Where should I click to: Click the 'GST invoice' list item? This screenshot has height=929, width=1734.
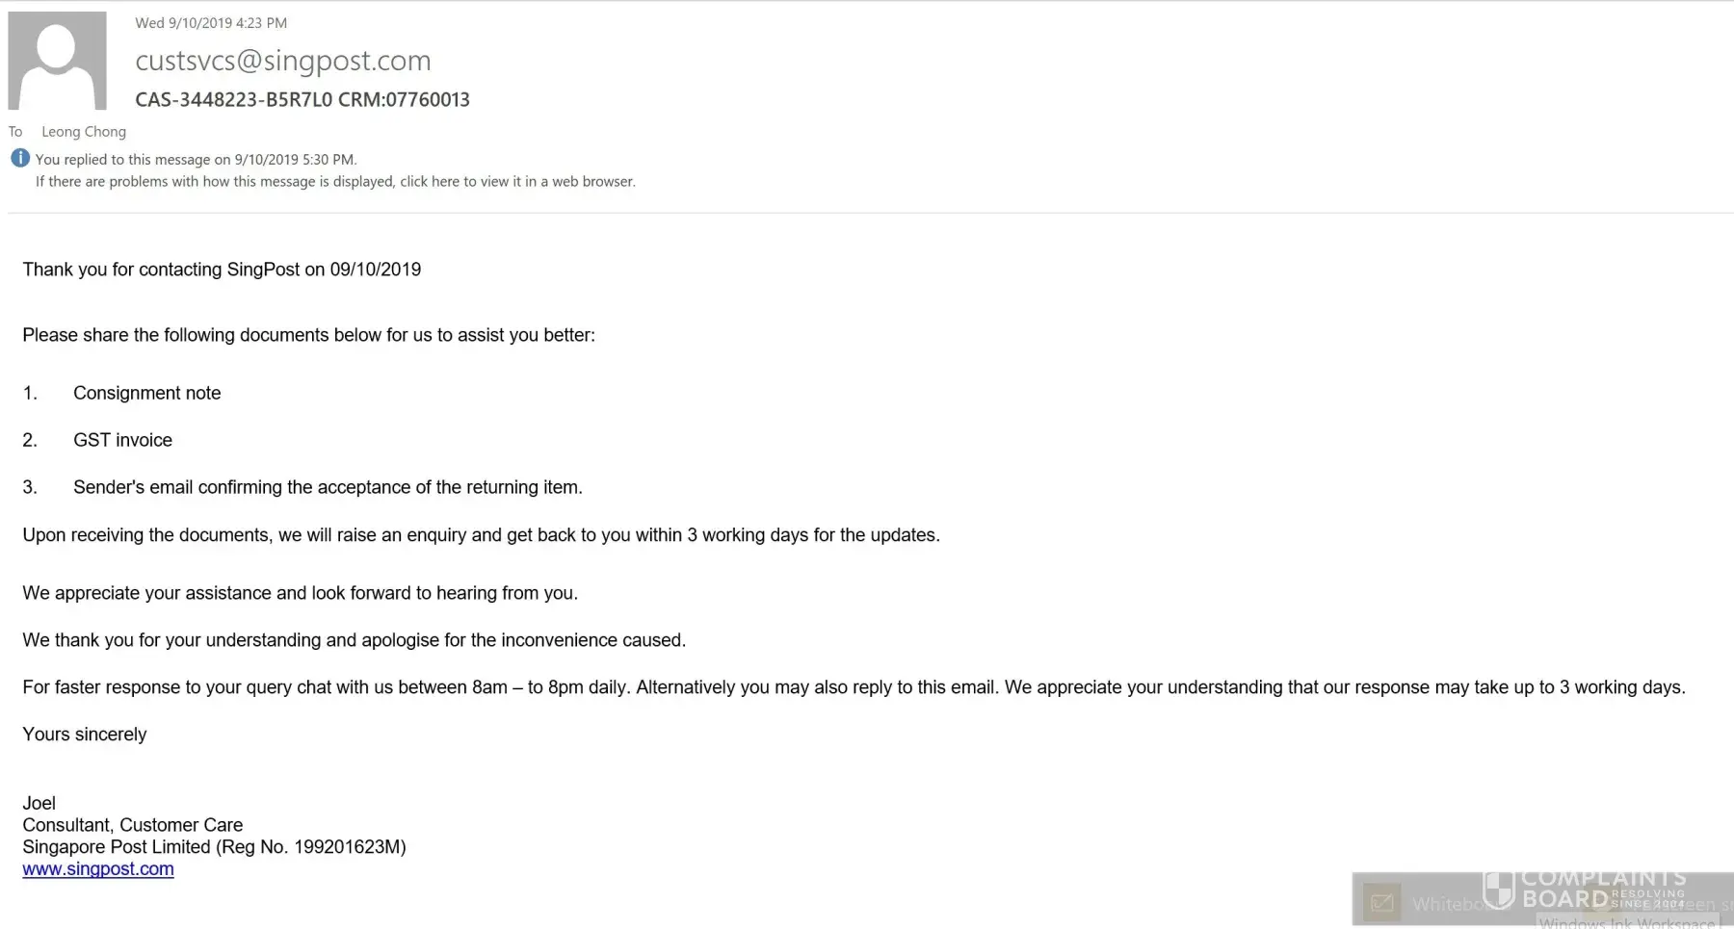tap(122, 440)
